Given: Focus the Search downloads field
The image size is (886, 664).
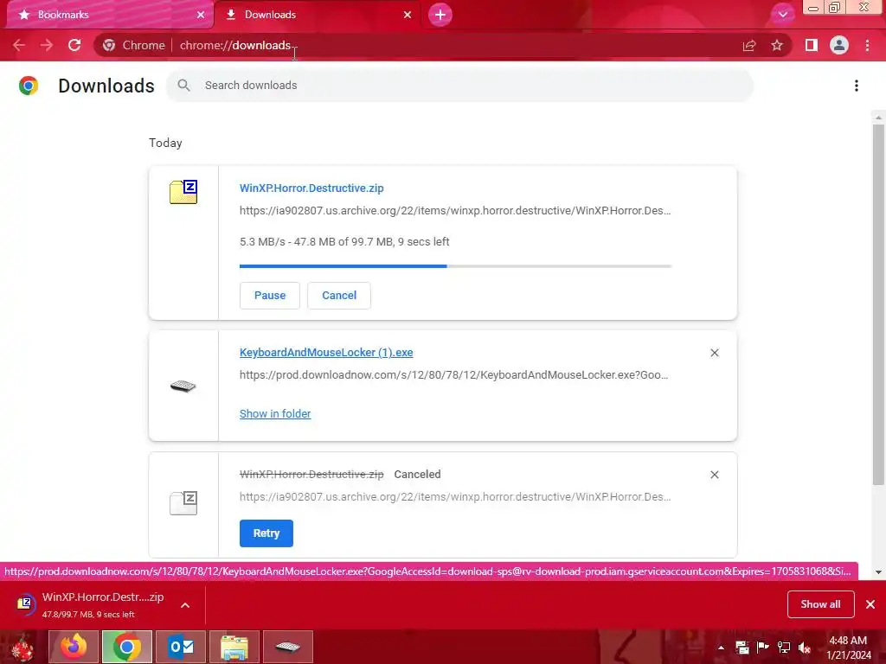Looking at the screenshot, I should 459,86.
